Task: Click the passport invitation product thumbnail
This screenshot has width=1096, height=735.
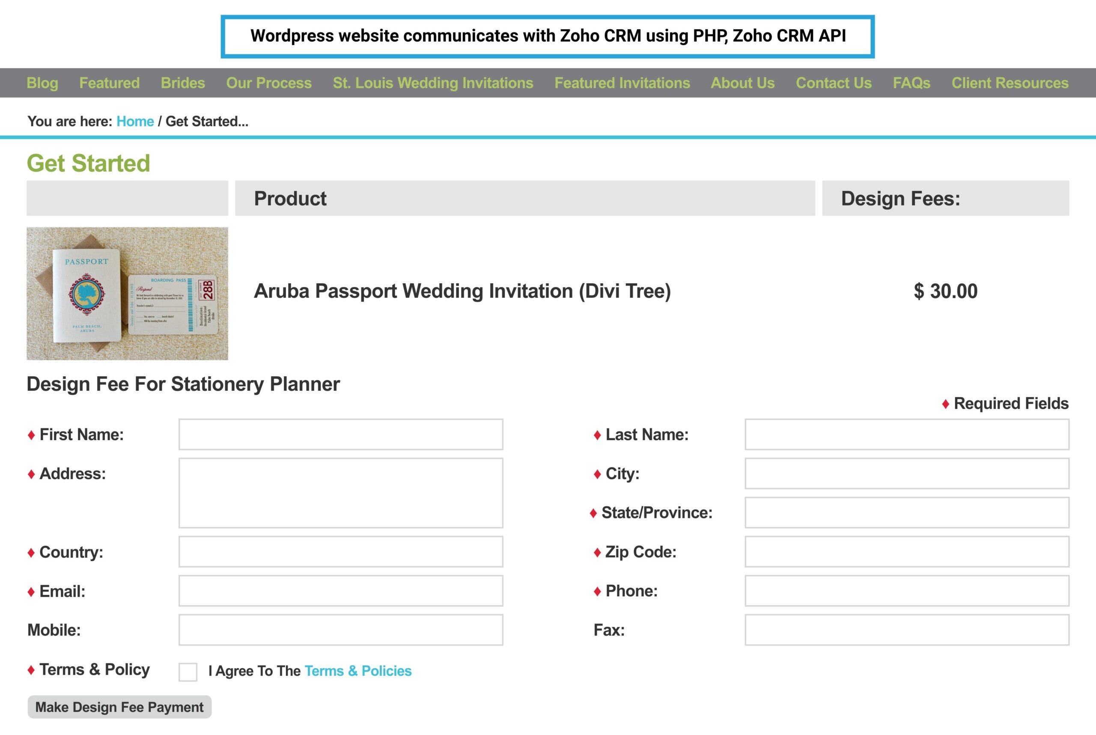Action: (128, 294)
